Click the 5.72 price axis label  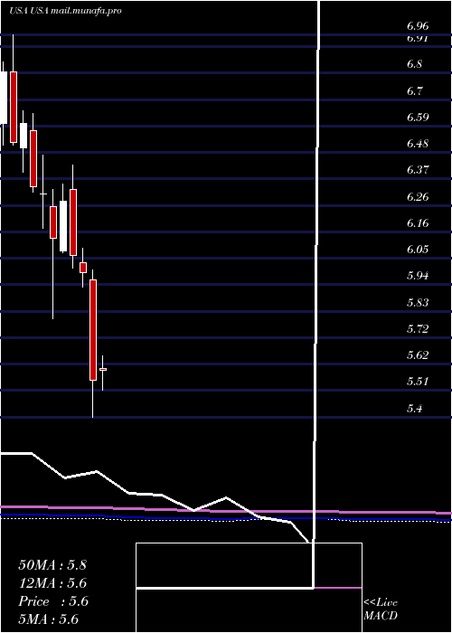tap(418, 328)
